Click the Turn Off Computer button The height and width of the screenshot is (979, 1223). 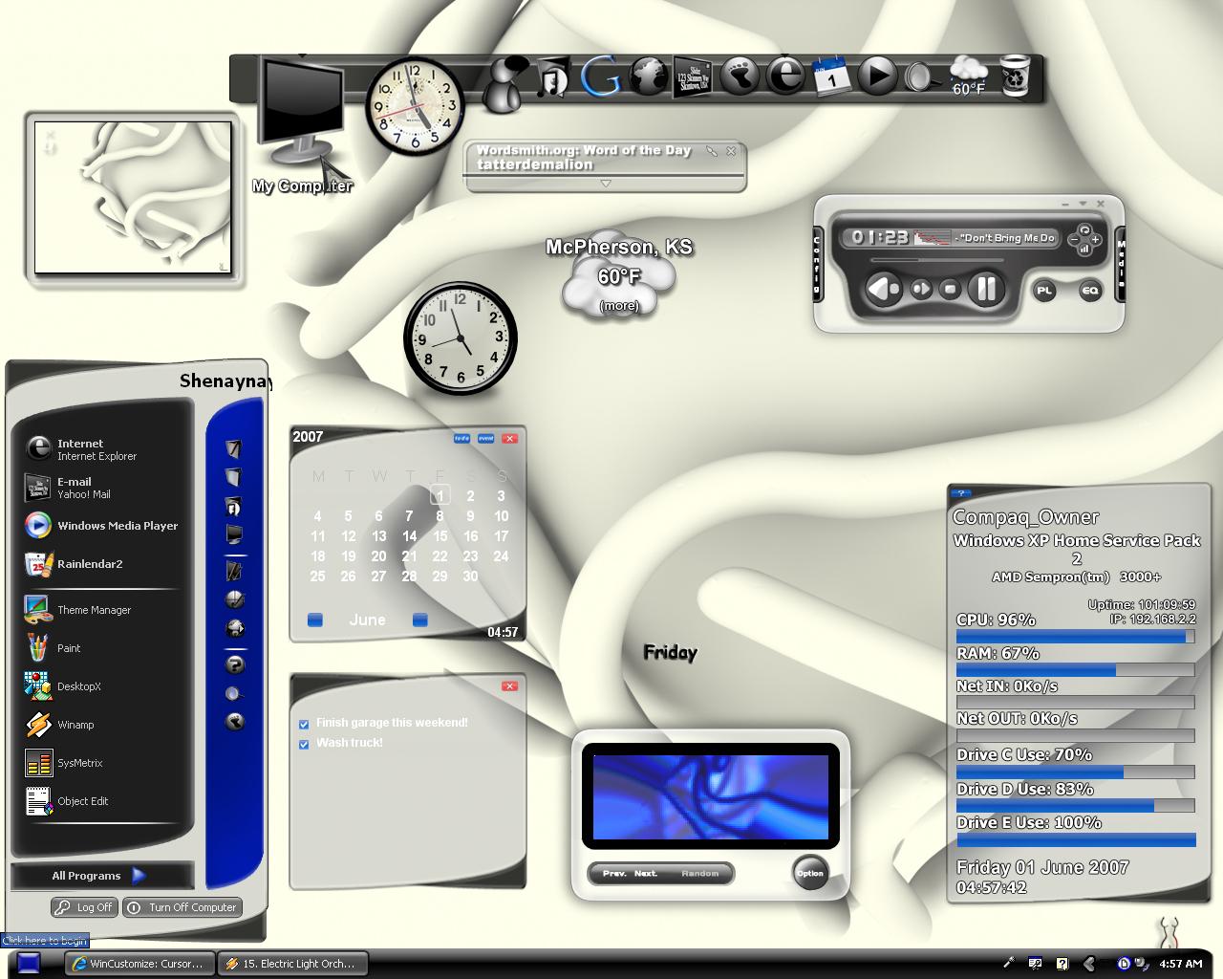pos(182,907)
